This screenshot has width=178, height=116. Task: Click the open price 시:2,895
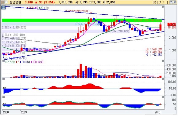point(81,2)
